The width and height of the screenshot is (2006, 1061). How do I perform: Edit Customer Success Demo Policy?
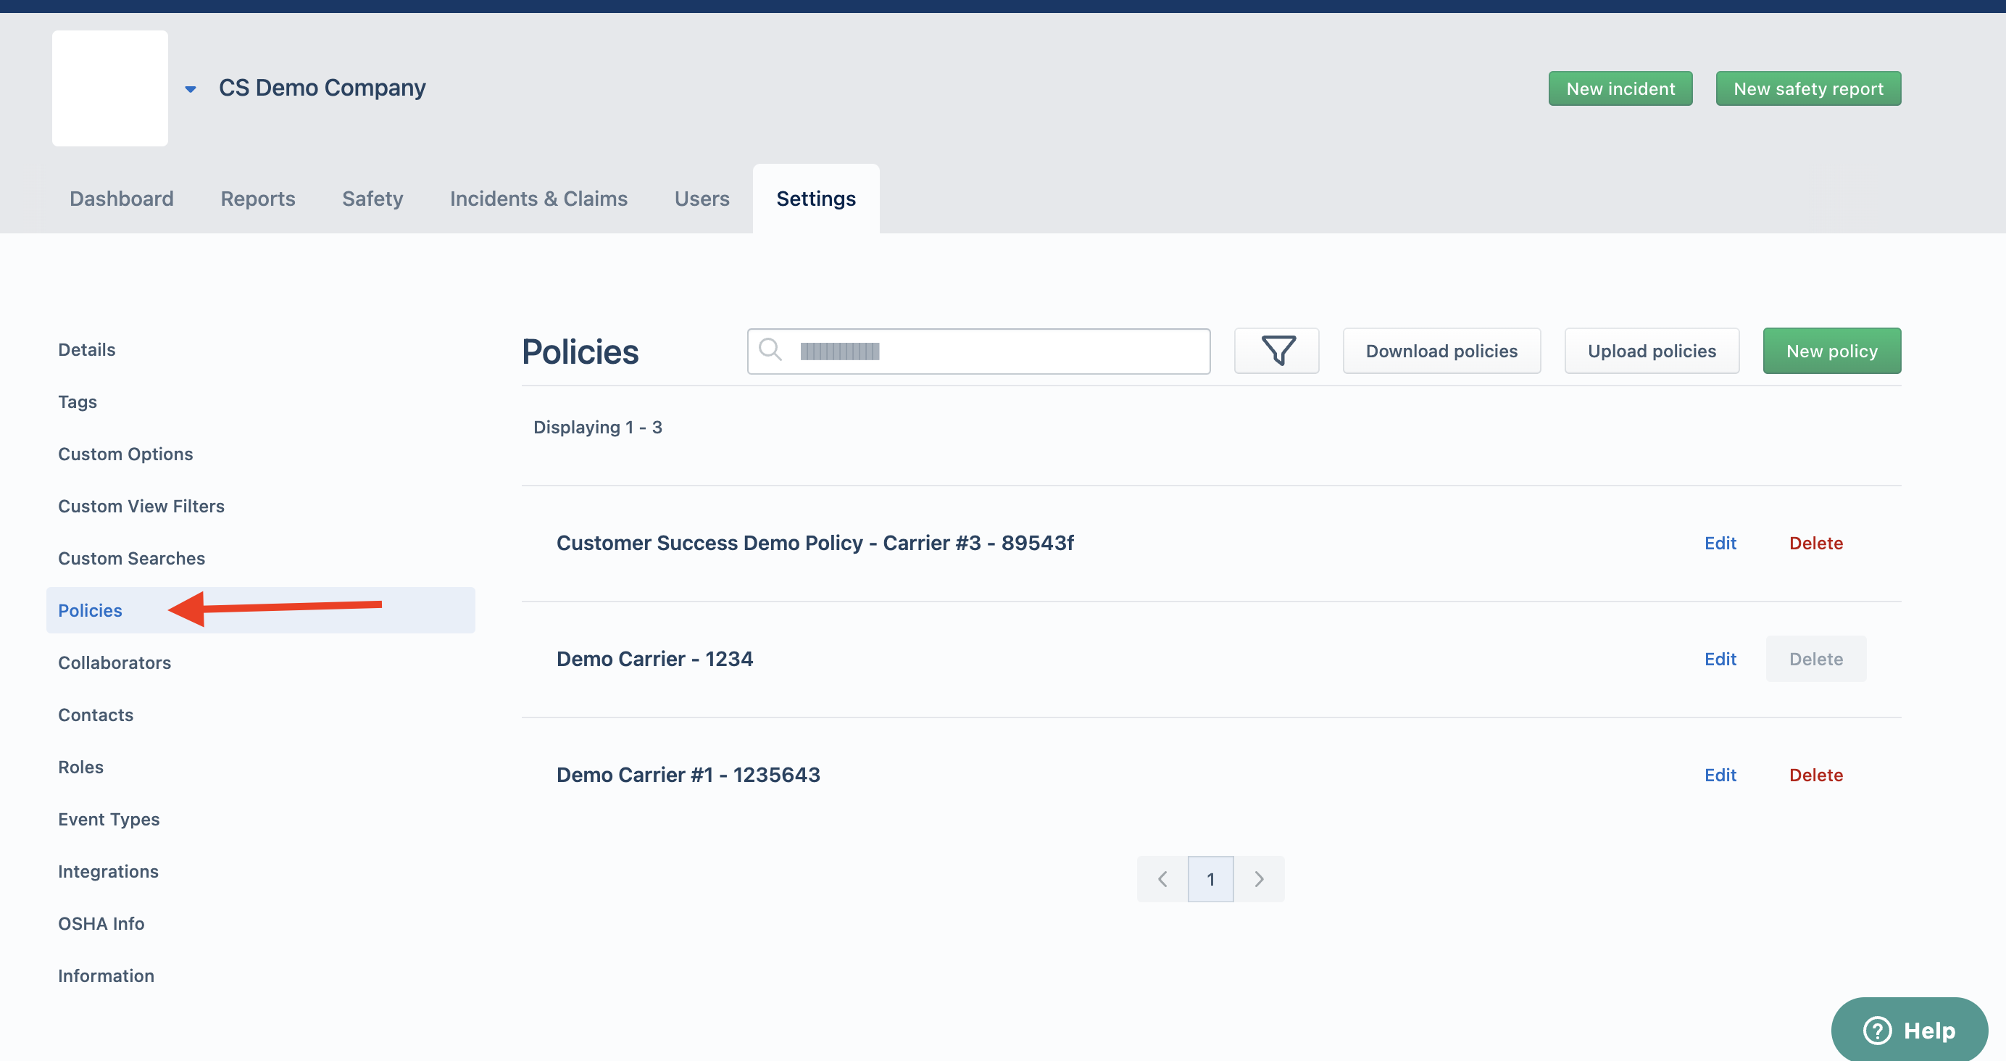click(x=1720, y=543)
